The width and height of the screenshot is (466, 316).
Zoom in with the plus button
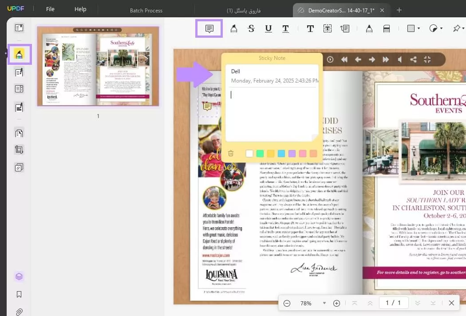pyautogui.click(x=336, y=303)
